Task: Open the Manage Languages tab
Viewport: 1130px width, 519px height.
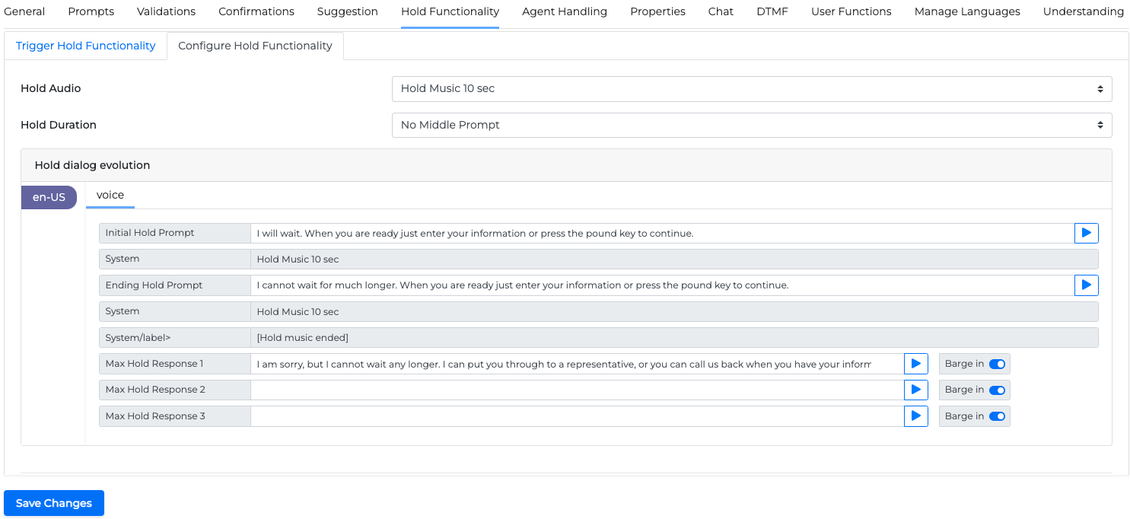Action: (966, 11)
